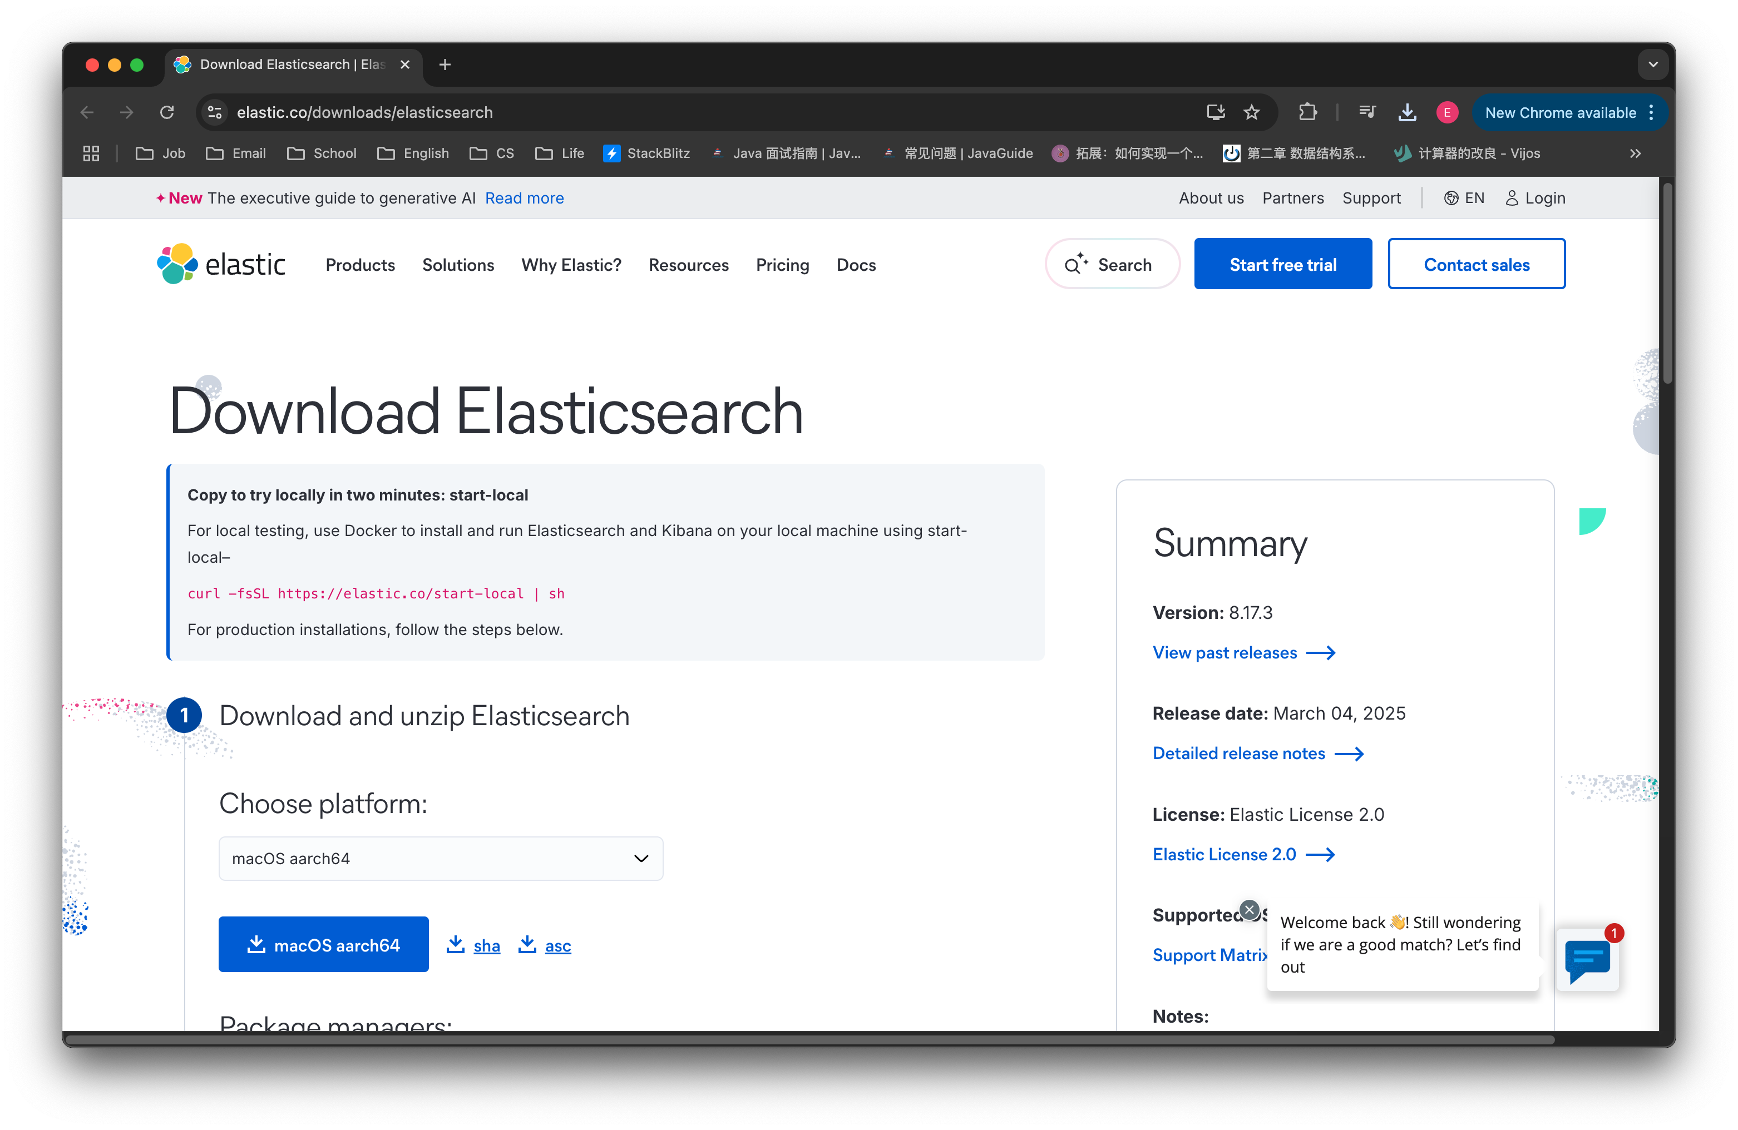Open Chrome extensions puzzle icon
Viewport: 1738px width, 1130px height.
pos(1307,112)
